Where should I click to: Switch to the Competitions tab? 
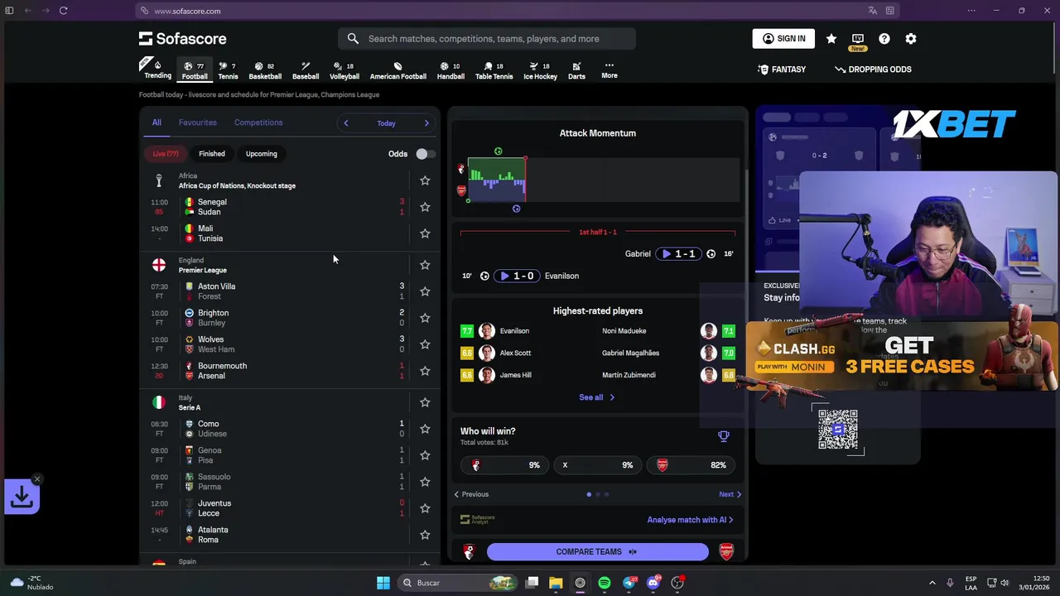pyautogui.click(x=258, y=123)
